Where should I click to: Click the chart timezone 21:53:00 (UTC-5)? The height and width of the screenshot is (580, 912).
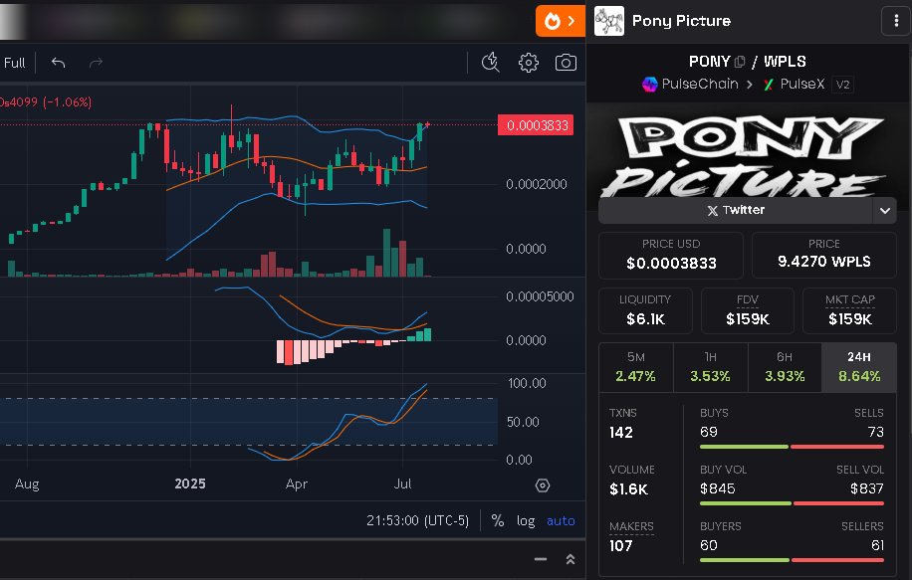(417, 520)
